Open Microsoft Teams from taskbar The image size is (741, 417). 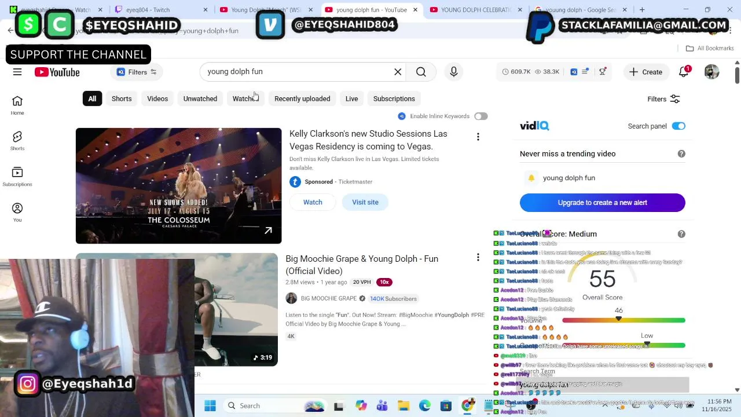click(x=382, y=406)
